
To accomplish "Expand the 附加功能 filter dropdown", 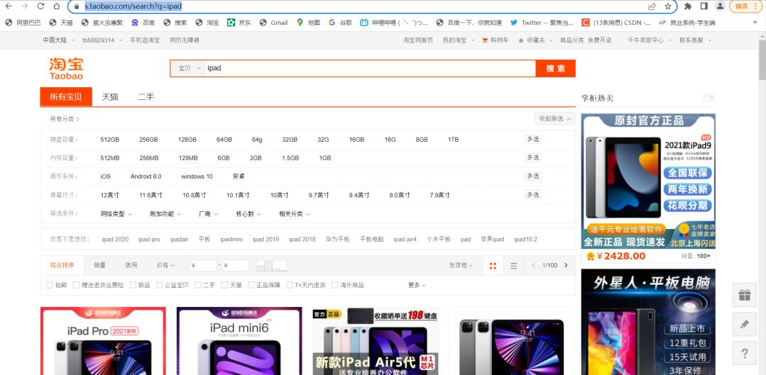I will [x=165, y=213].
